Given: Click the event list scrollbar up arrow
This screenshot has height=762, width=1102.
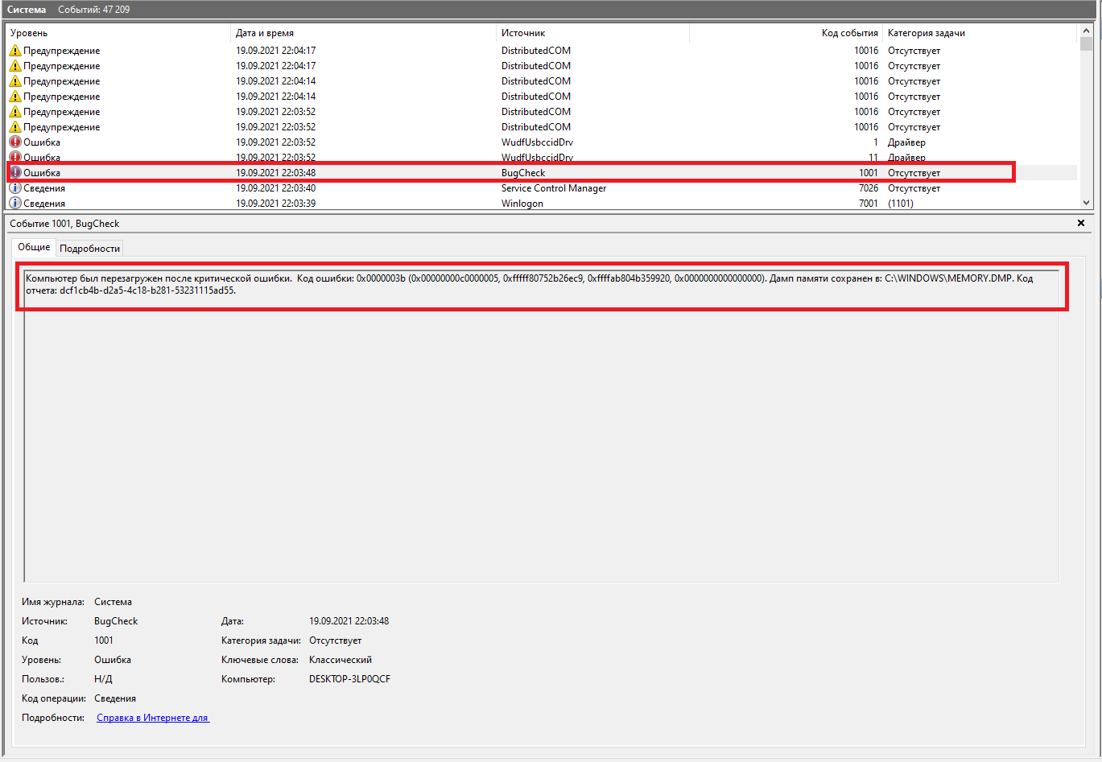Looking at the screenshot, I should coord(1086,31).
